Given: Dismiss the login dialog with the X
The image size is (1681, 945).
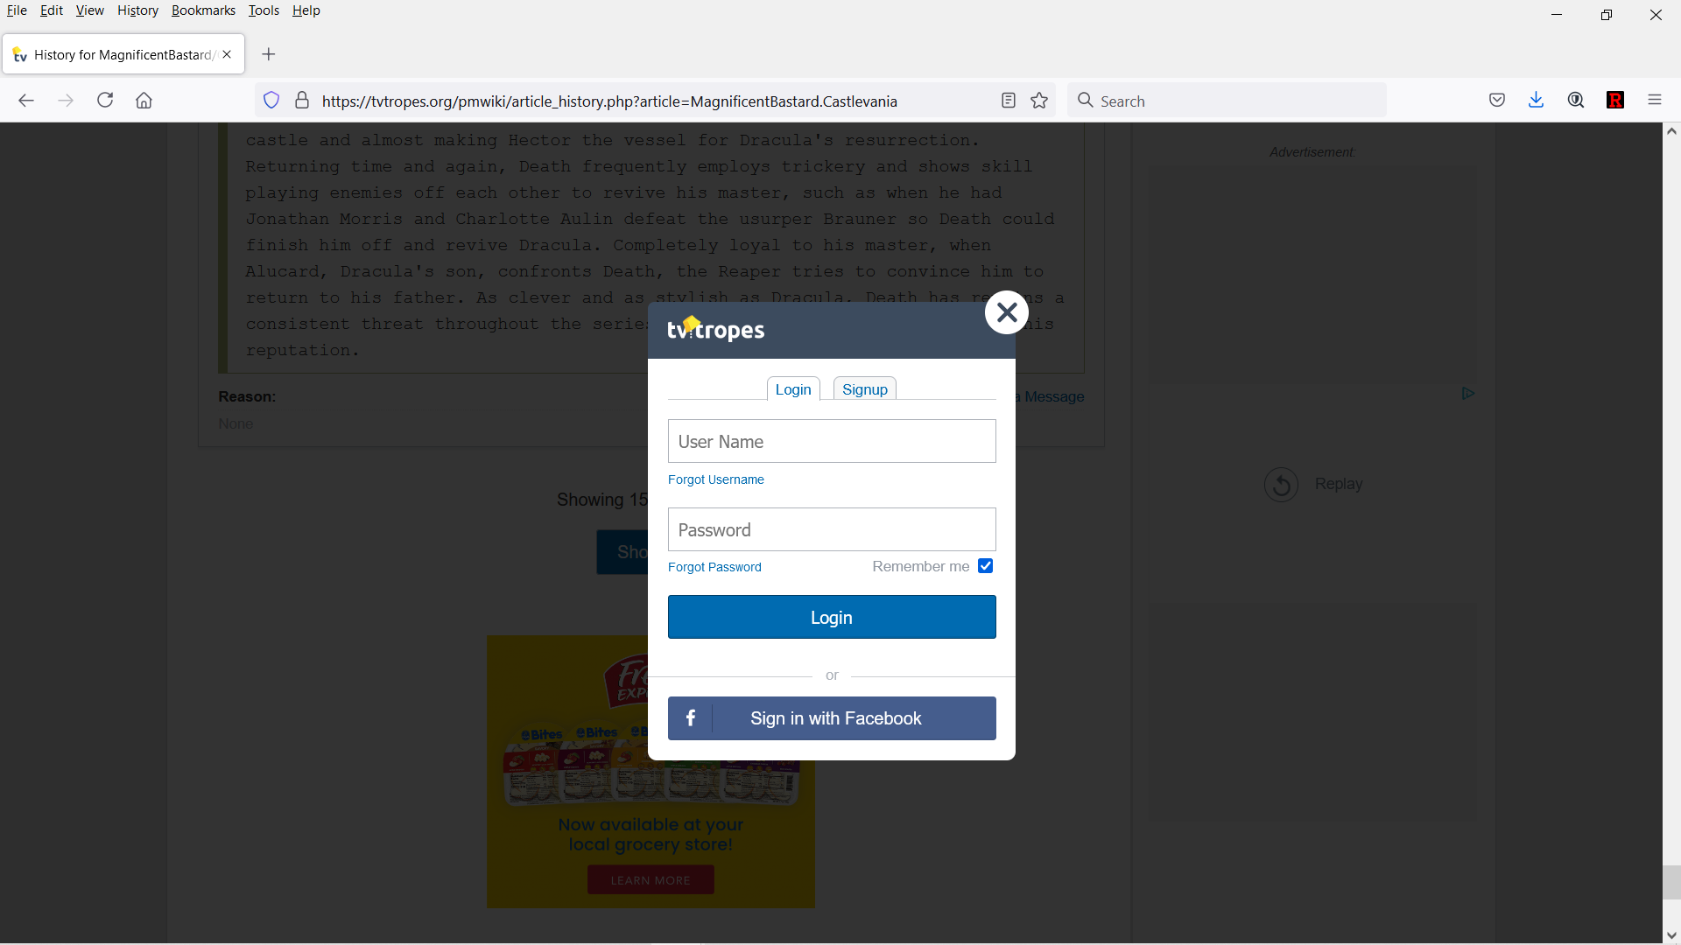Looking at the screenshot, I should pos(1006,311).
